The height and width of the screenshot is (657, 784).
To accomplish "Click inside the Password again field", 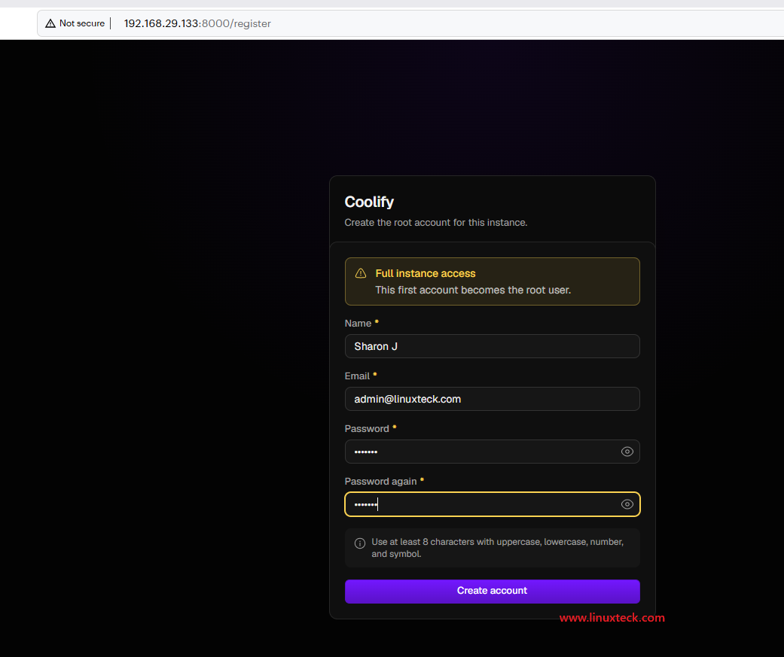I will 492,504.
